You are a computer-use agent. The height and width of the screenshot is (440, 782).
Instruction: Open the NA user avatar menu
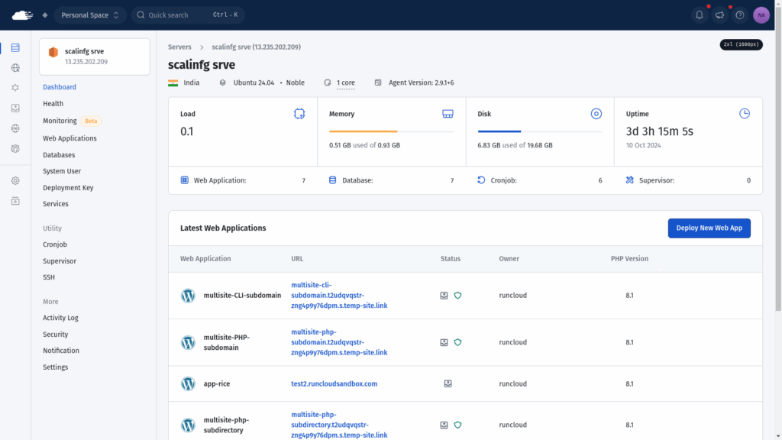[x=761, y=15]
